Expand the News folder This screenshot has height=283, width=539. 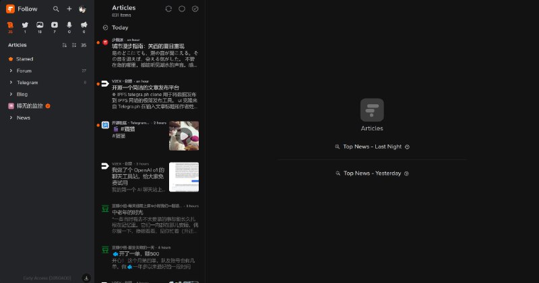(x=11, y=118)
